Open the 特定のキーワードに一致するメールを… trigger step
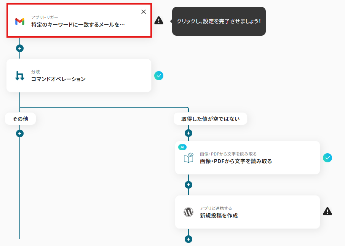Screen dimensions: 345x246 pos(79,21)
